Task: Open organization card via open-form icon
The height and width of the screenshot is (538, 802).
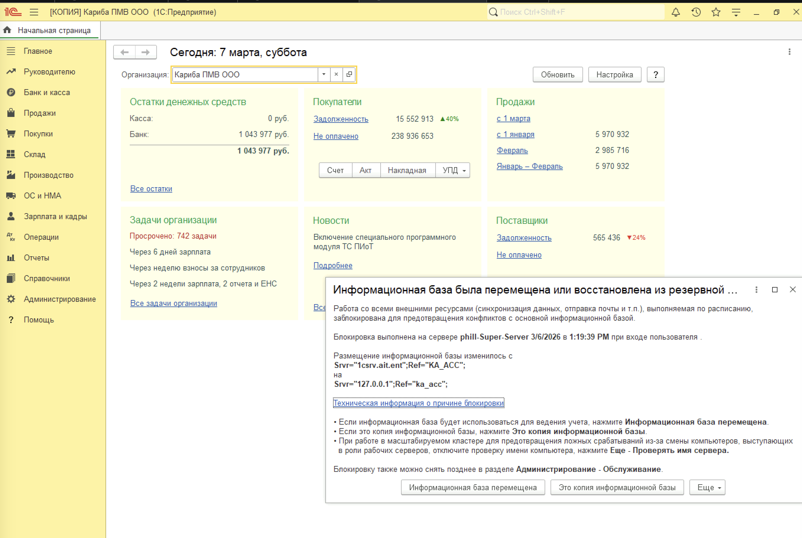Action: point(349,74)
